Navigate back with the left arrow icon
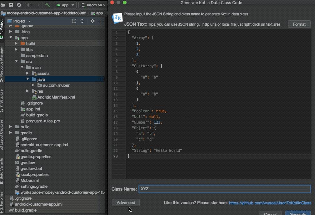This screenshot has width=315, height=215. click(x=29, y=5)
